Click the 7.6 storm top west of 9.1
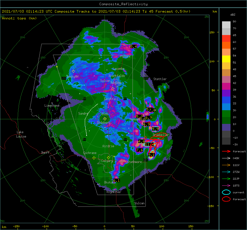Viewport: 247px width, 230px height. point(140,150)
